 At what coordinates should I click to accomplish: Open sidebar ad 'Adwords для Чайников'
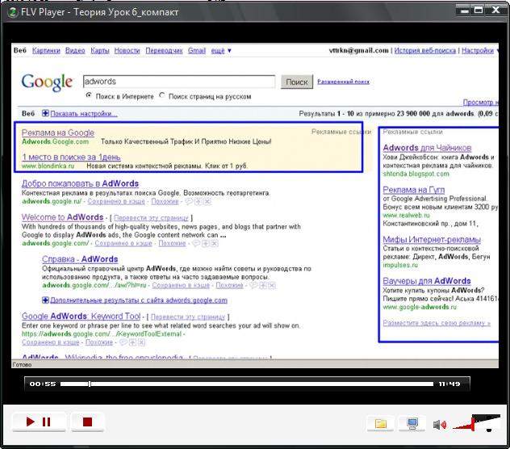point(427,148)
